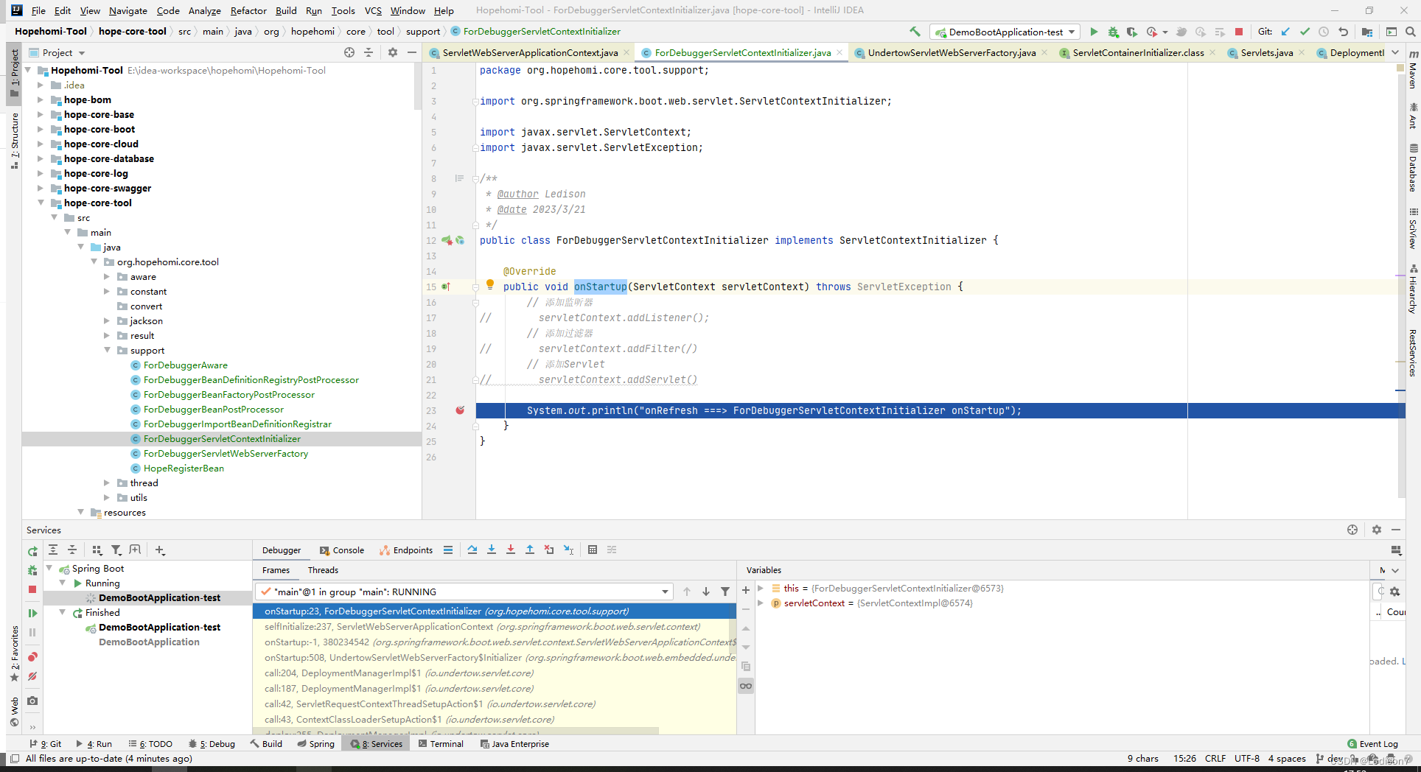The width and height of the screenshot is (1421, 772).
Task: Collapse the support package folder
Action: [107, 350]
